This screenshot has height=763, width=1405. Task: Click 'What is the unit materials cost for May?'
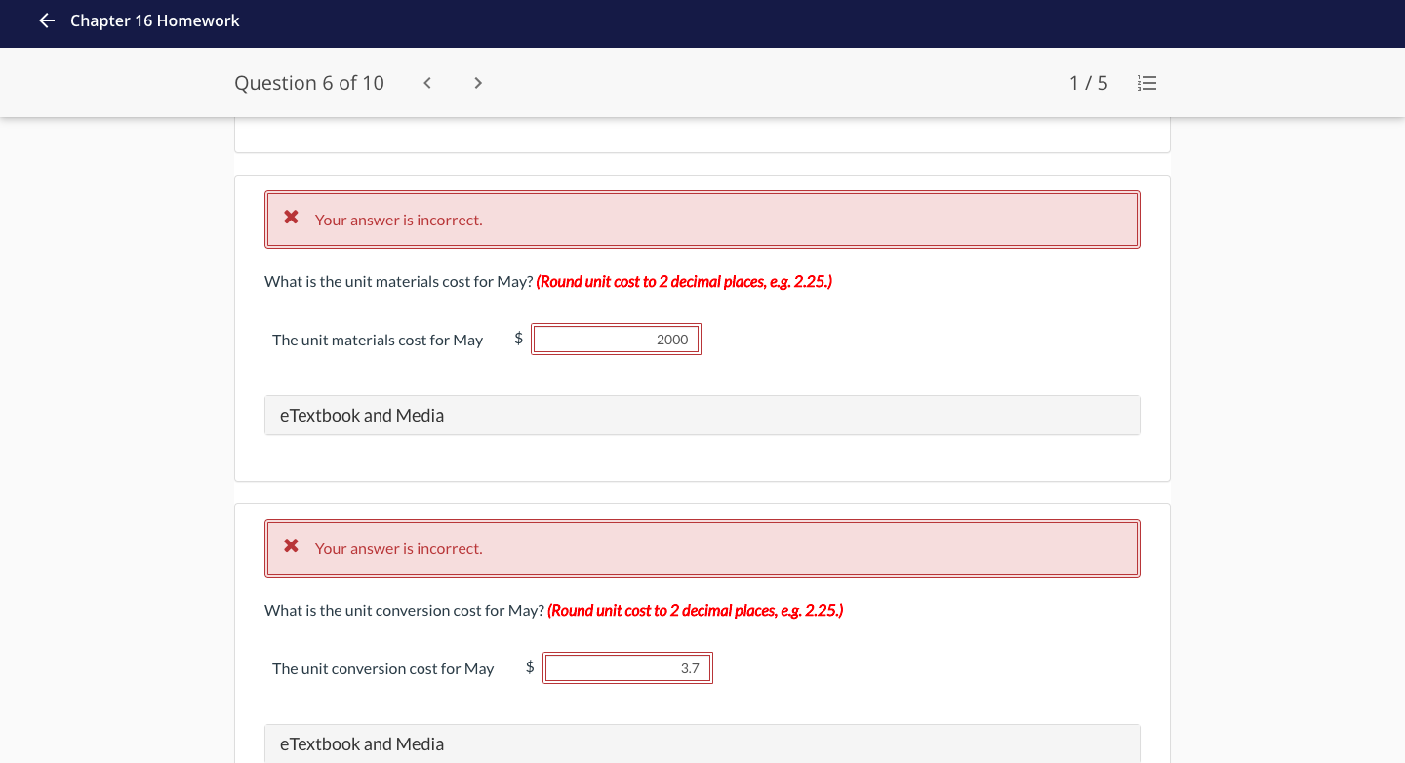(x=399, y=282)
